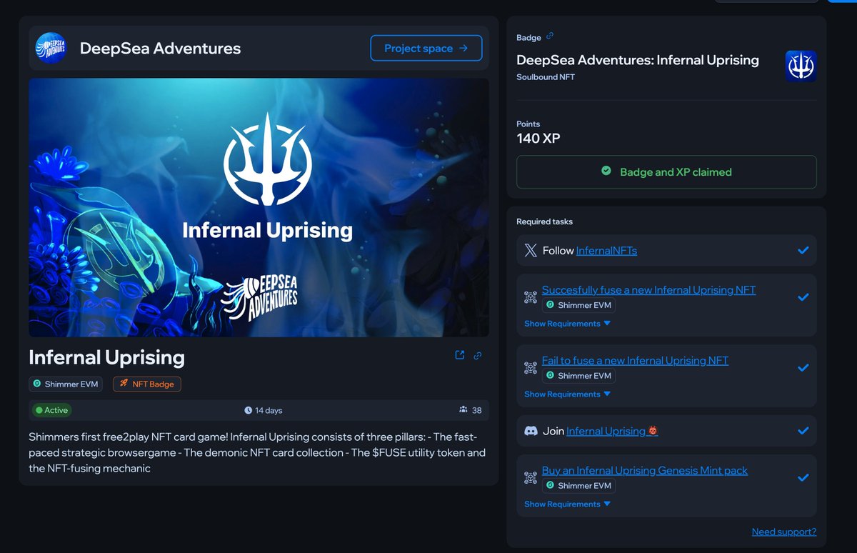The height and width of the screenshot is (553, 857).
Task: Open the Project space button
Action: (426, 48)
